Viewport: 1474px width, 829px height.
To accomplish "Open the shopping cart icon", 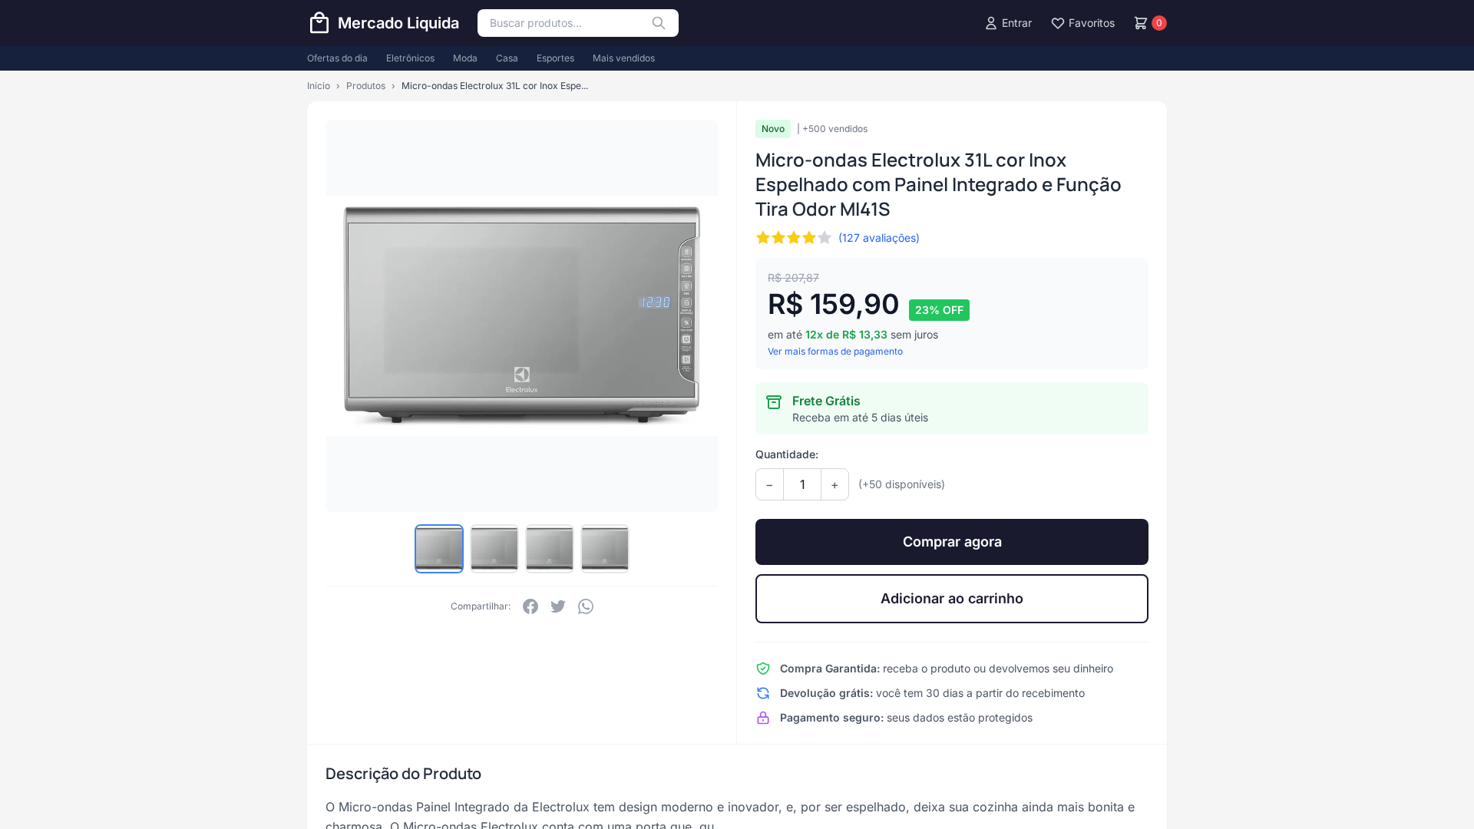I will tap(1141, 23).
